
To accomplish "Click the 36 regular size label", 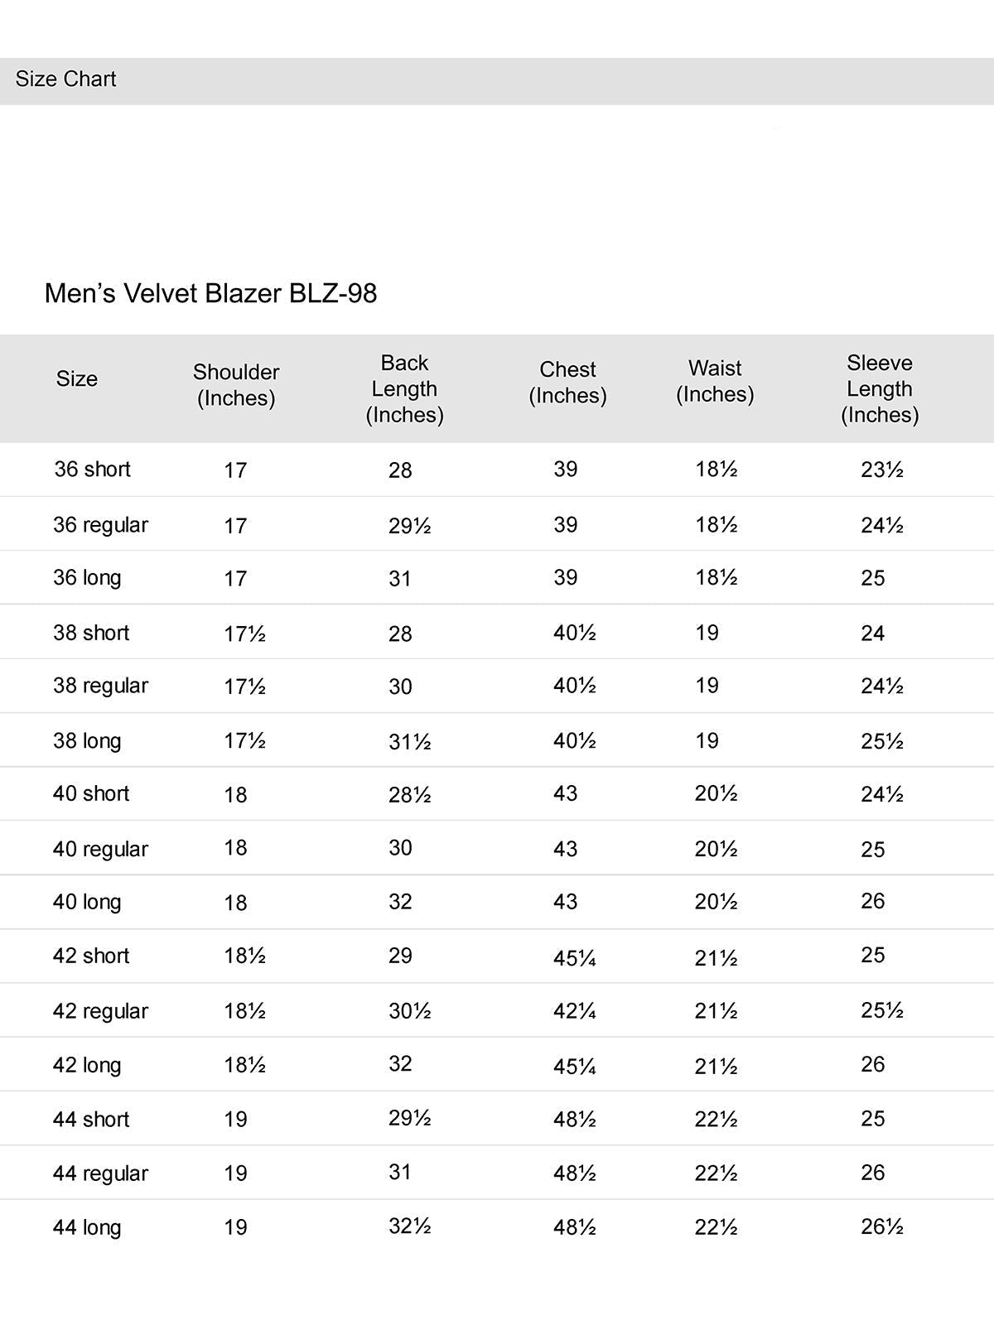I will (100, 525).
